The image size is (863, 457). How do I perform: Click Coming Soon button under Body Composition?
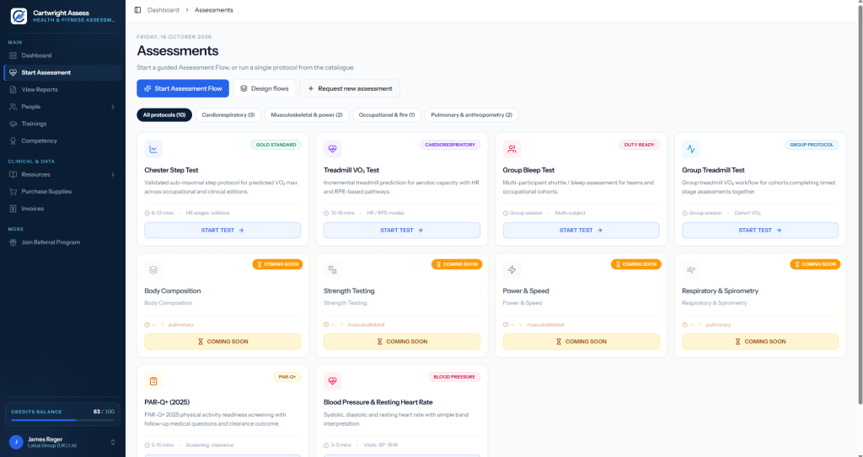click(x=222, y=342)
